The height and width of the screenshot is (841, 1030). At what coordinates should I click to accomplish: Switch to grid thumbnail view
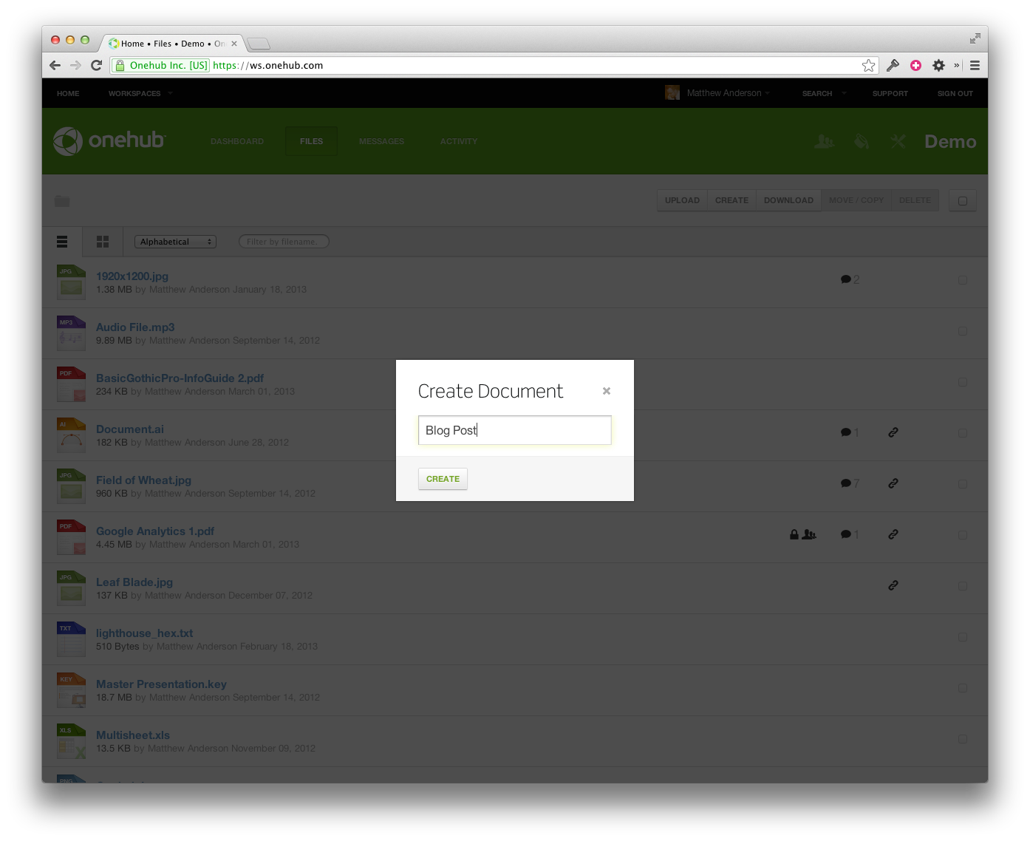pos(103,242)
